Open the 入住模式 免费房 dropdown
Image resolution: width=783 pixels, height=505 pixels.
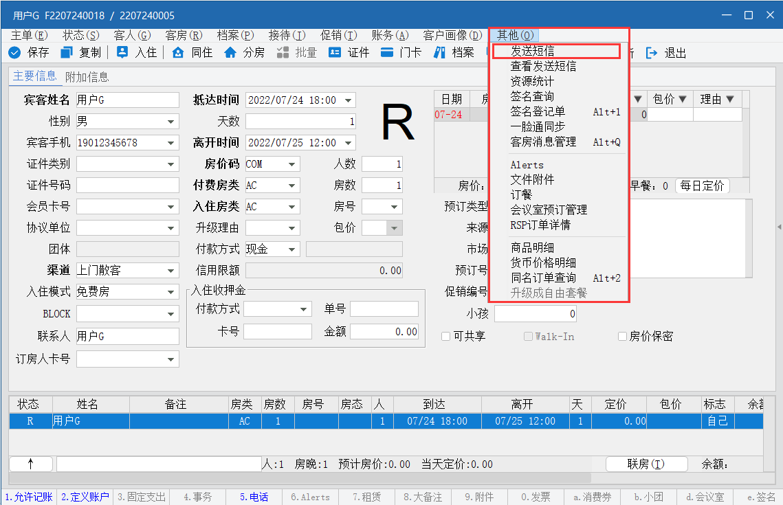170,292
